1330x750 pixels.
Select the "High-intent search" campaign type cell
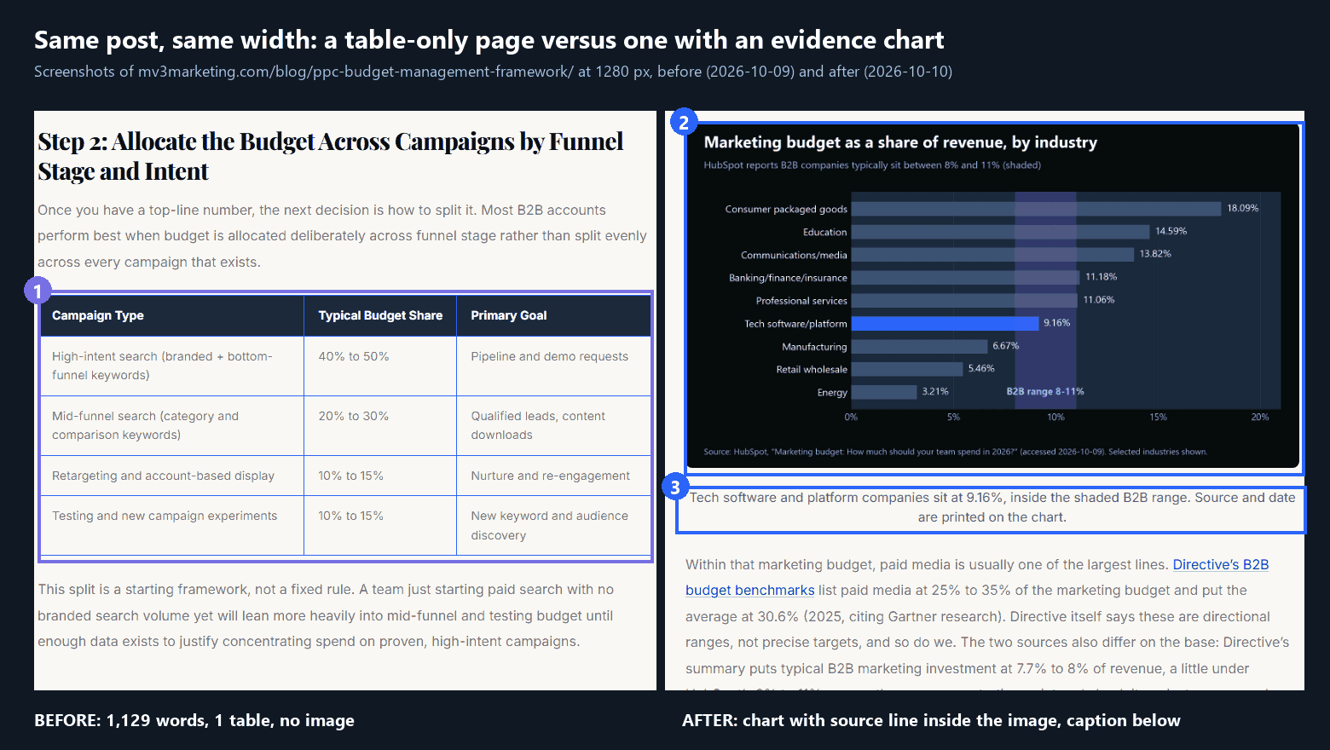172,366
